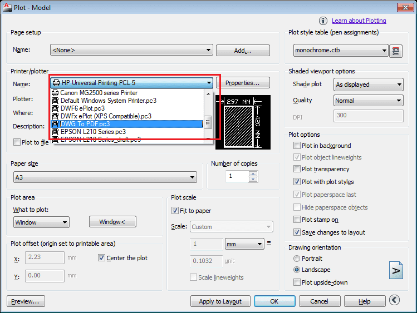Click the drawing orientation page icon

tap(396, 270)
